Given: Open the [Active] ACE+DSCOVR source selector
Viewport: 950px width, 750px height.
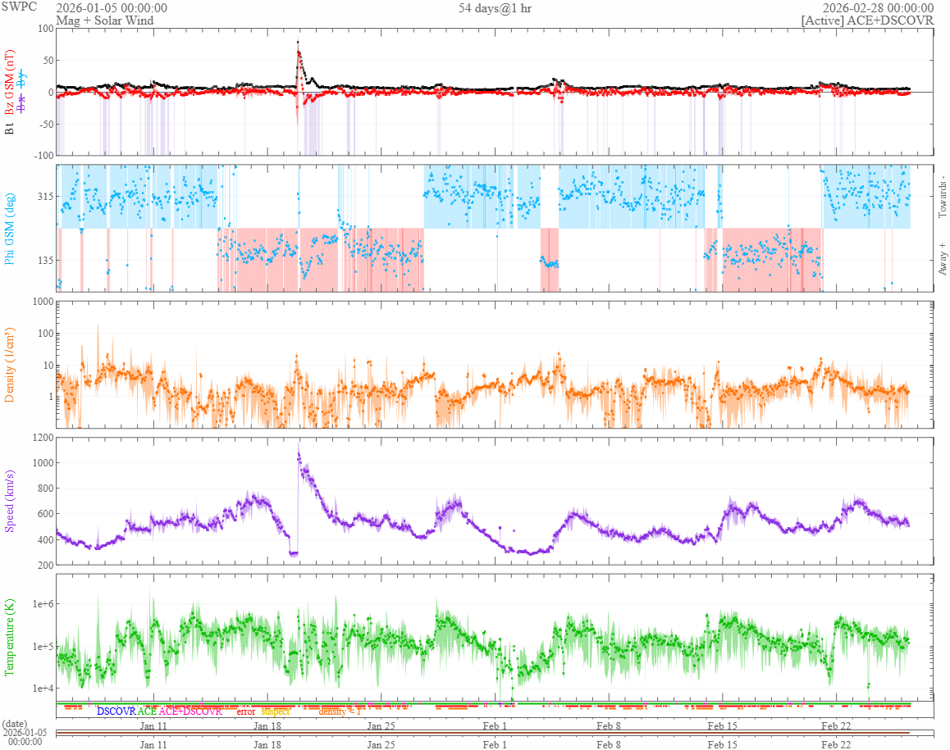Looking at the screenshot, I should pyautogui.click(x=867, y=20).
